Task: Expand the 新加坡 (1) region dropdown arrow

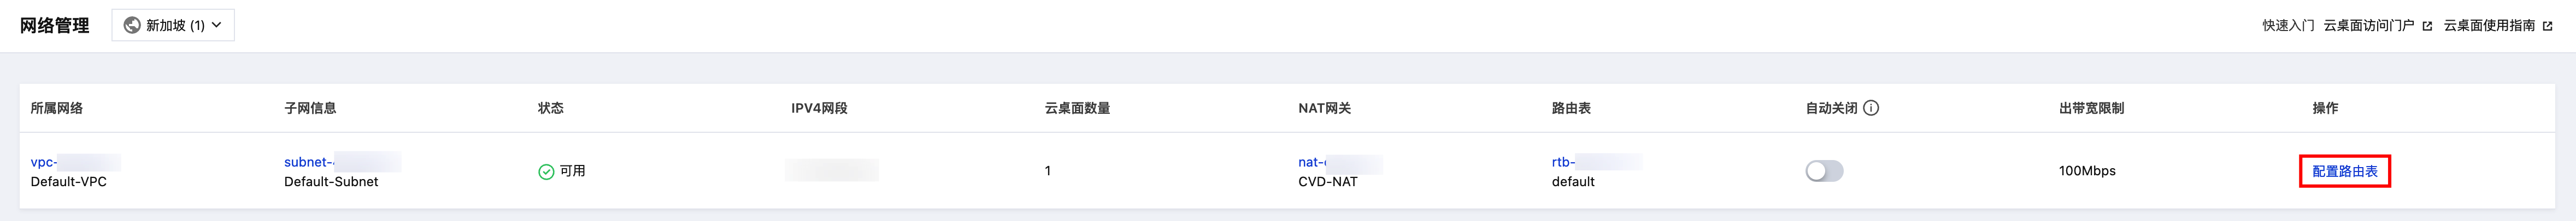Action: pyautogui.click(x=217, y=26)
